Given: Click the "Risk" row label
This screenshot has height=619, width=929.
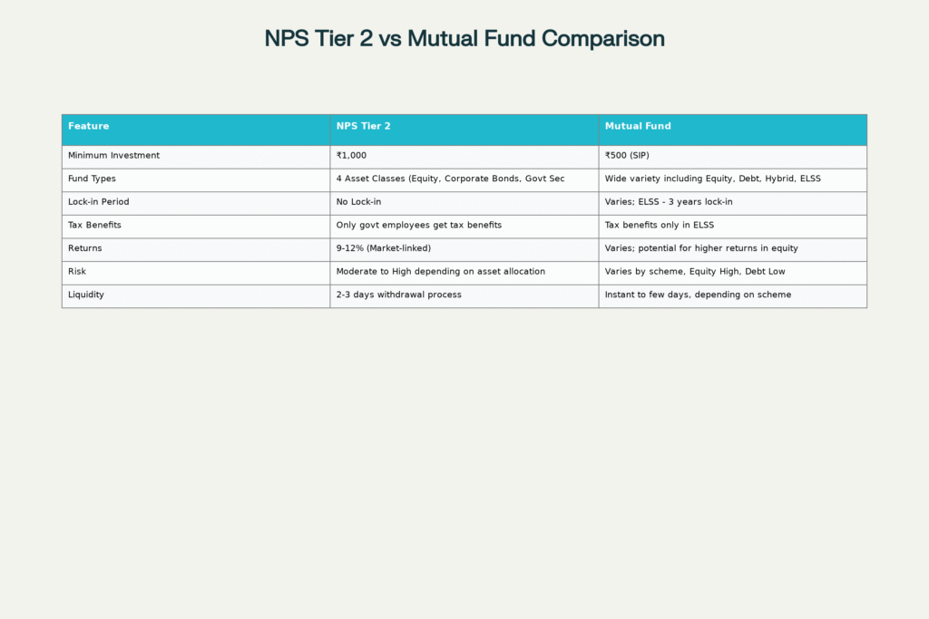Looking at the screenshot, I should coord(78,271).
